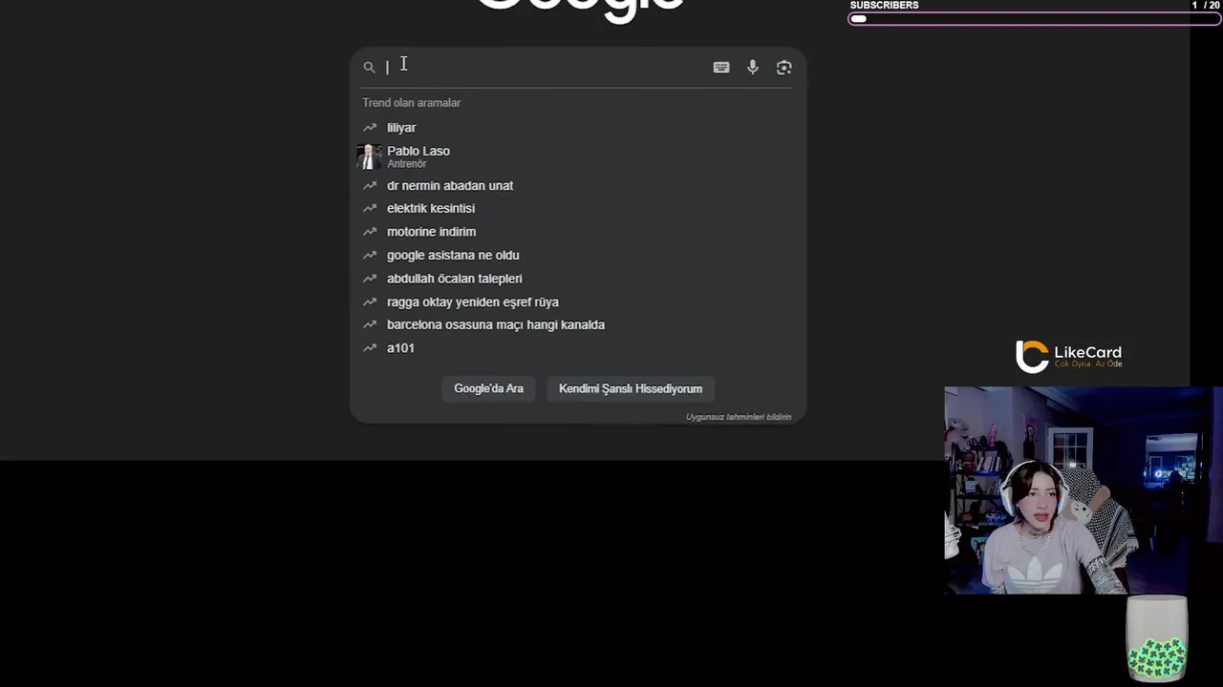
Task: Click trending icon beside elektrik kesintisi
Action: coord(370,208)
